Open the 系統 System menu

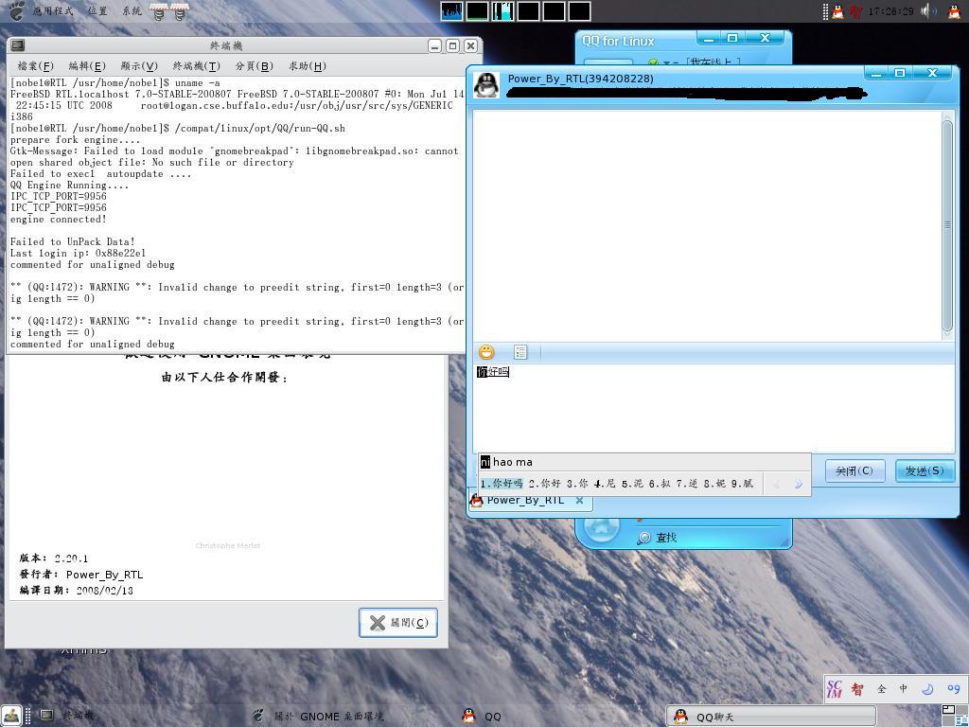click(x=132, y=11)
